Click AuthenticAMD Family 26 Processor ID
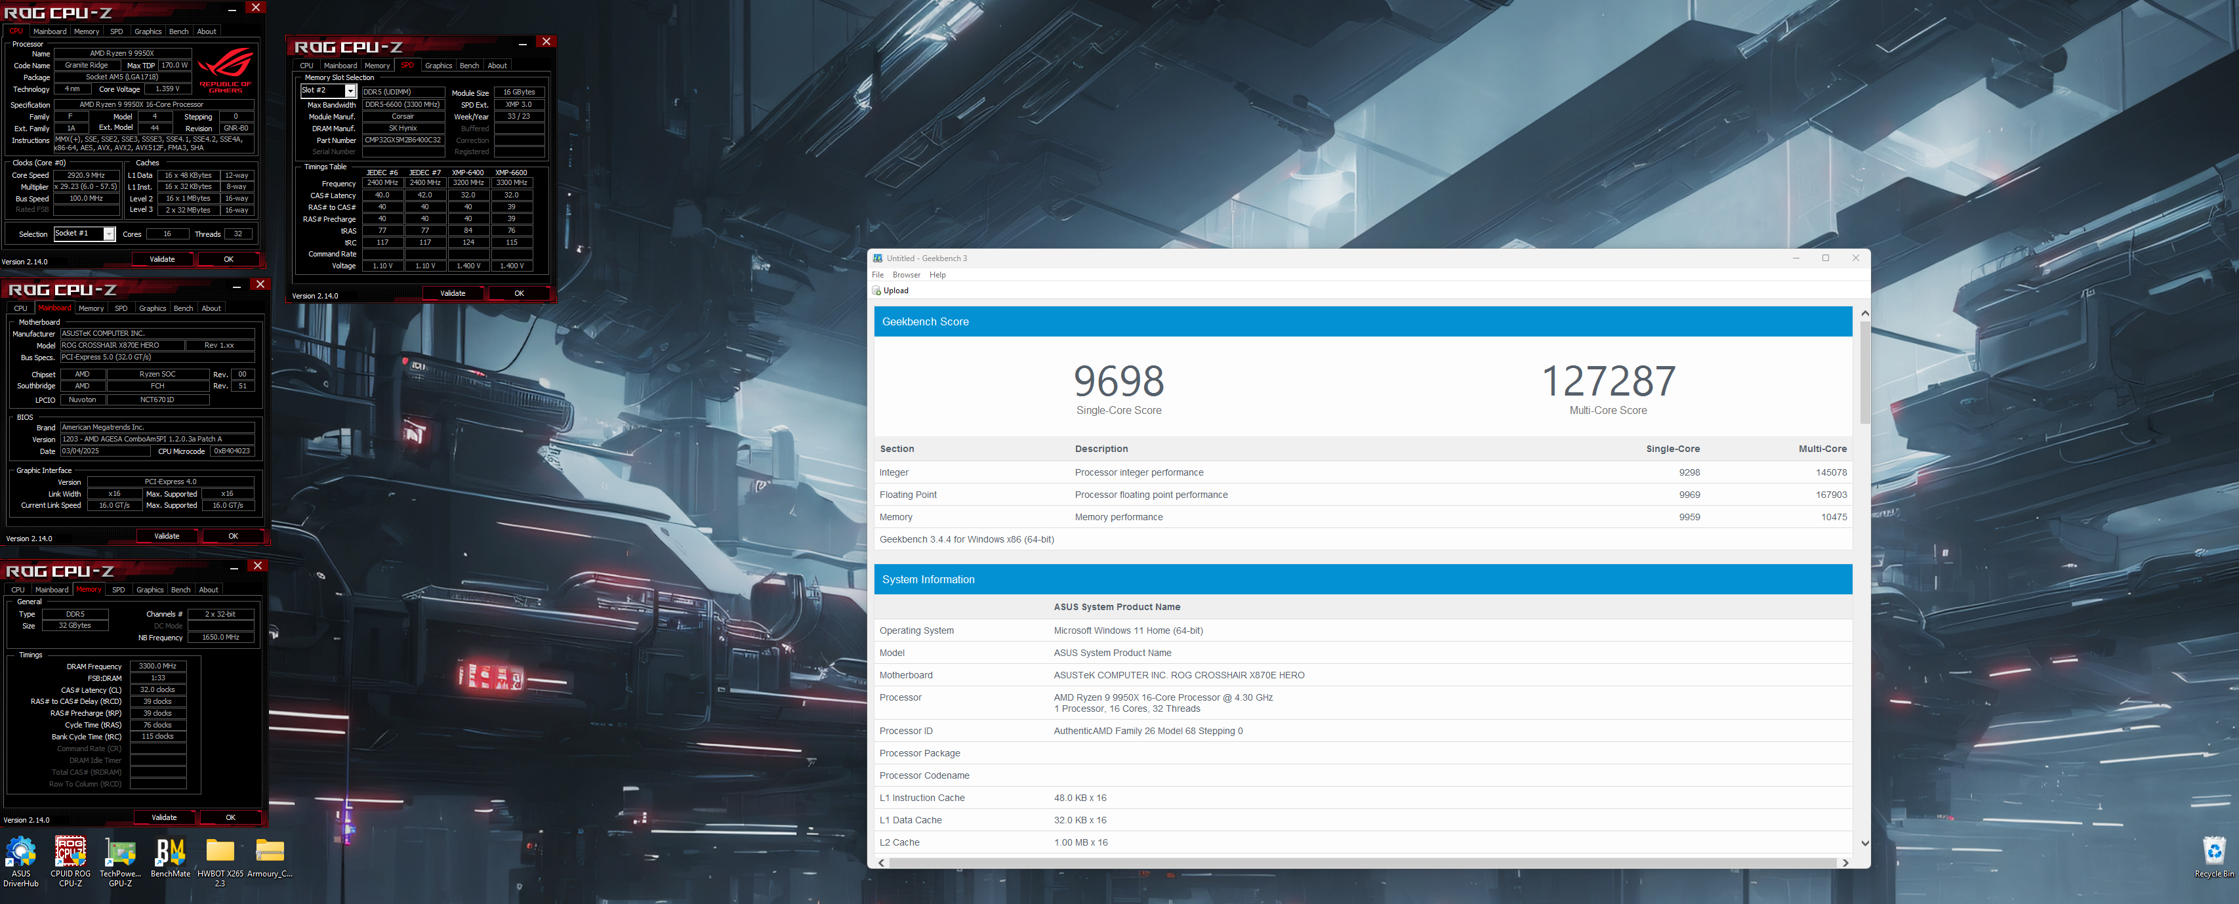The width and height of the screenshot is (2239, 904). [x=1148, y=731]
